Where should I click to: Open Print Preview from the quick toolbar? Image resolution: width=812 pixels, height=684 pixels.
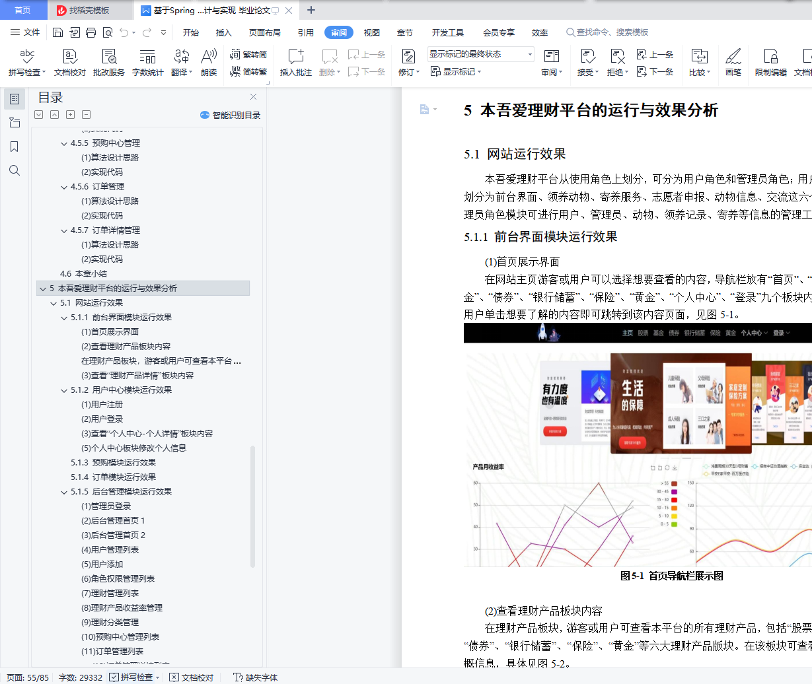[x=107, y=32]
